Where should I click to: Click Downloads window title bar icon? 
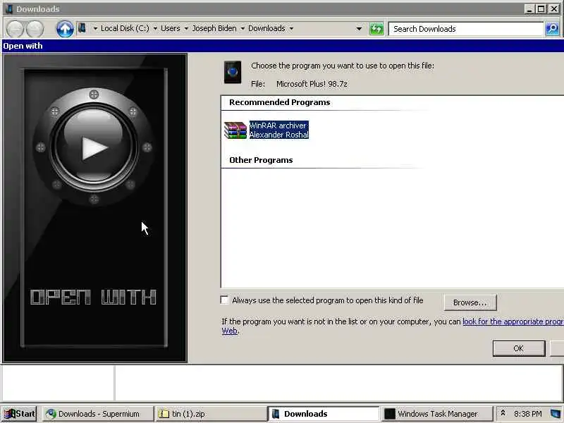pyautogui.click(x=9, y=9)
